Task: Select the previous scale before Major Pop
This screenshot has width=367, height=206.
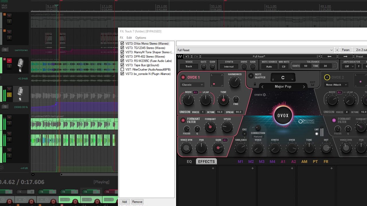Action: (x=262, y=87)
